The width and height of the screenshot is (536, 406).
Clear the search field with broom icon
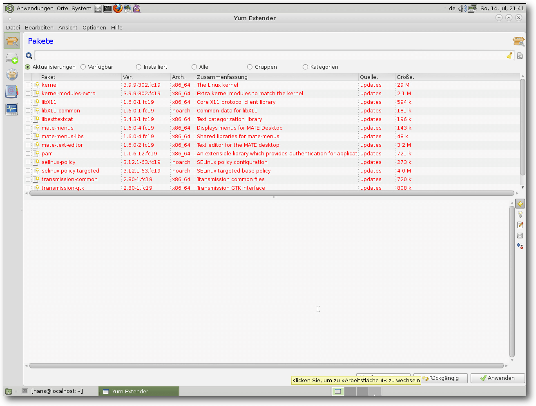(509, 56)
